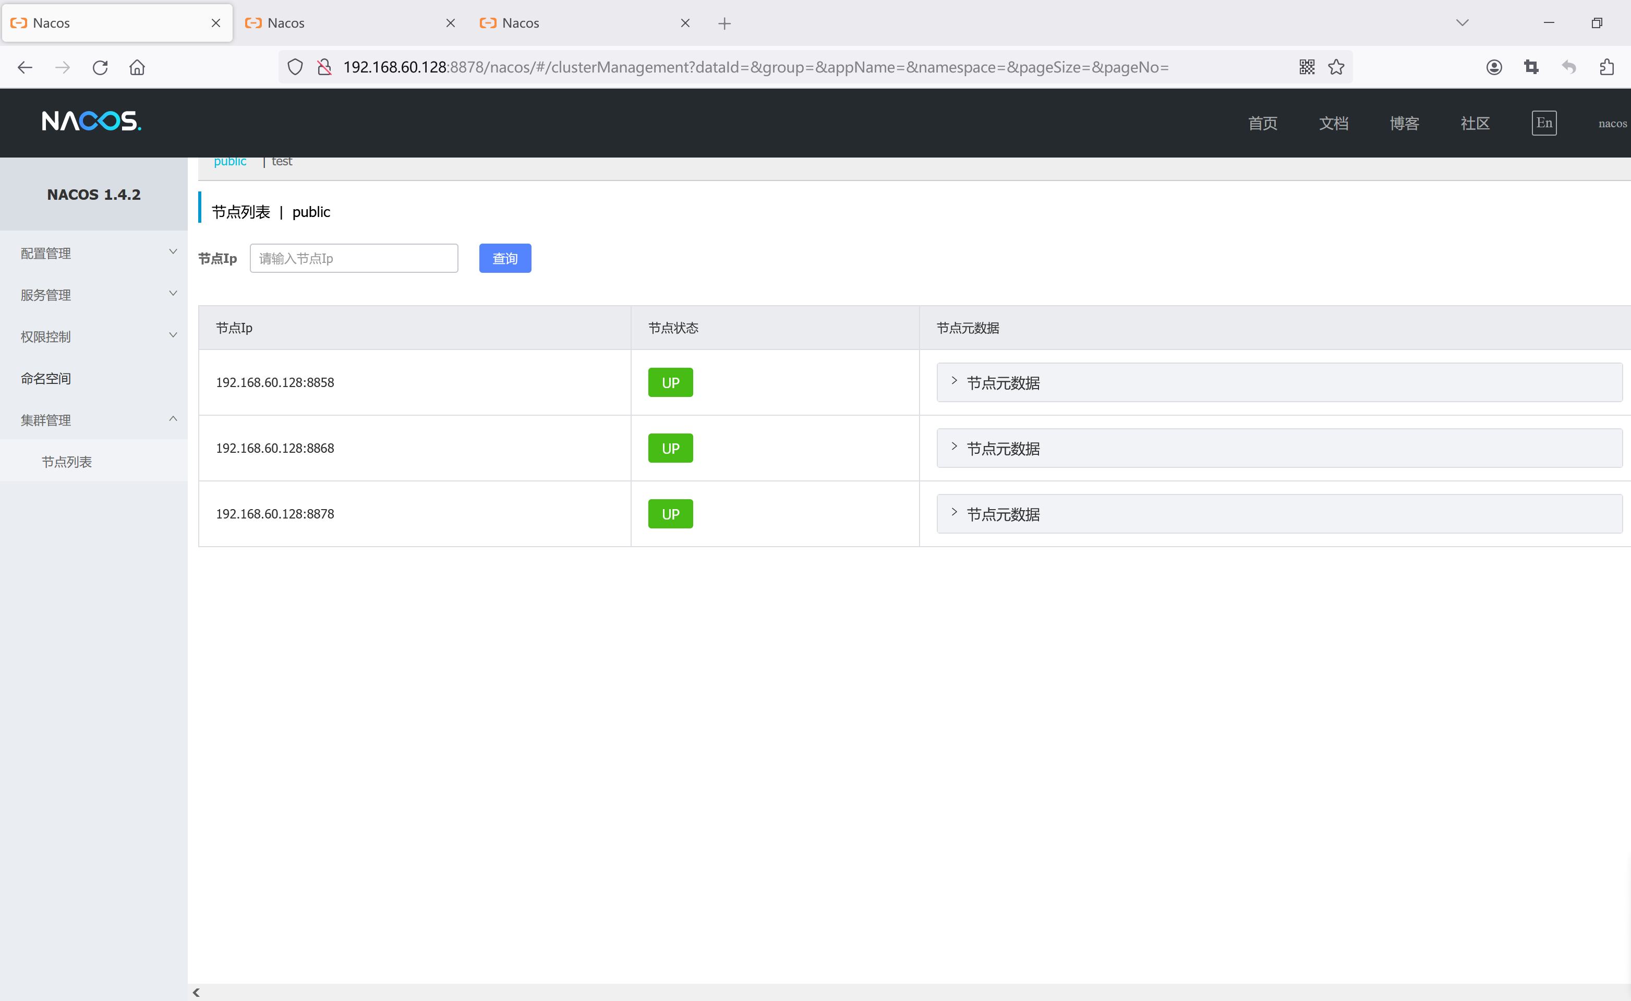Select node address 192.168.60.128:8868
The height and width of the screenshot is (1001, 1631).
[x=275, y=448]
